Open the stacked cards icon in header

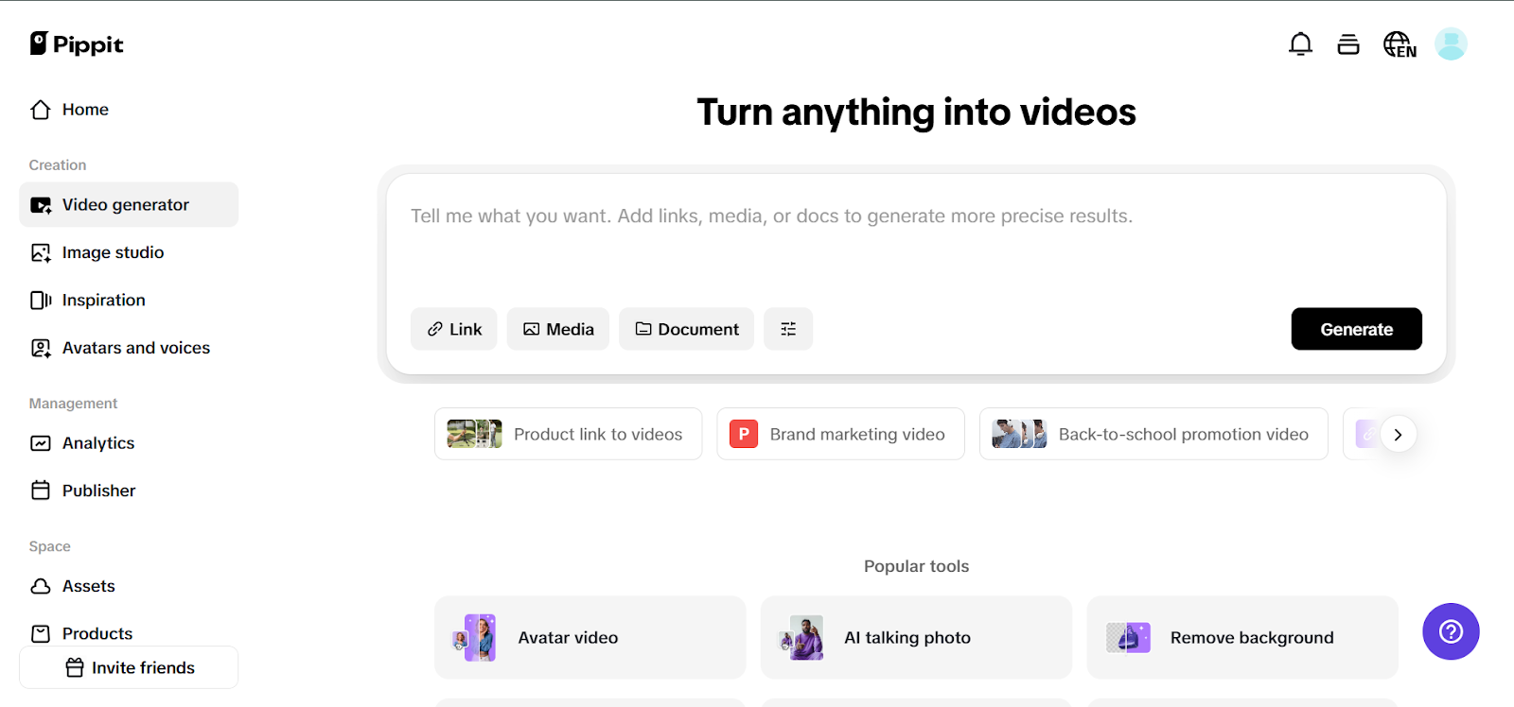pos(1347,44)
